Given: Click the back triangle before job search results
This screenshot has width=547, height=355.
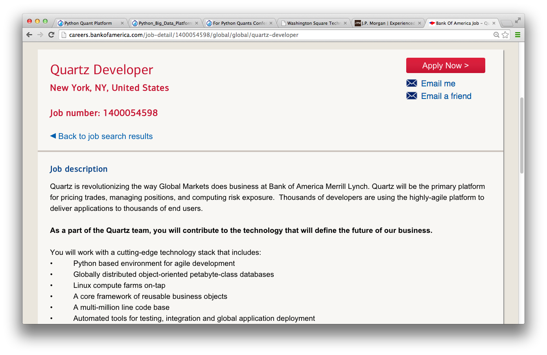Looking at the screenshot, I should [x=53, y=136].
